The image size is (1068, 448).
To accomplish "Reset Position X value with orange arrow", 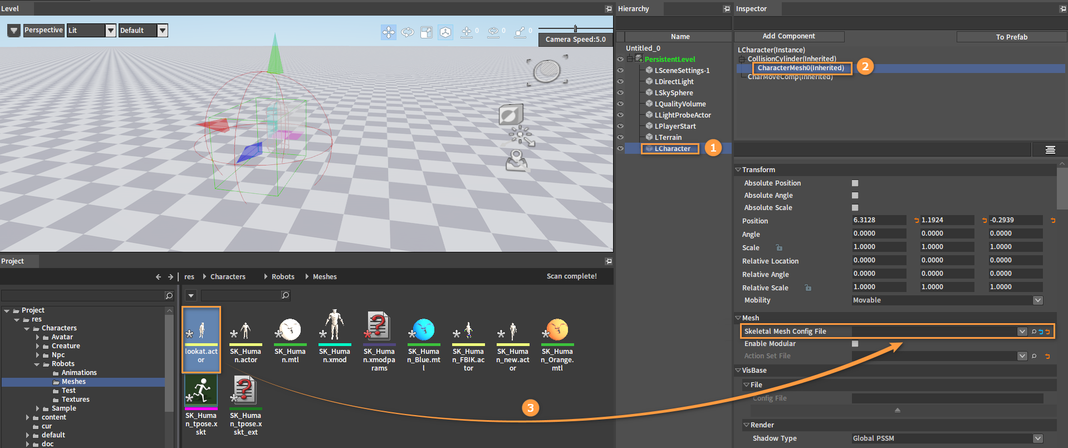I will click(917, 221).
